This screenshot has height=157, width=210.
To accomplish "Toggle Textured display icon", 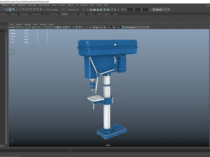I will (x=66, y=27).
